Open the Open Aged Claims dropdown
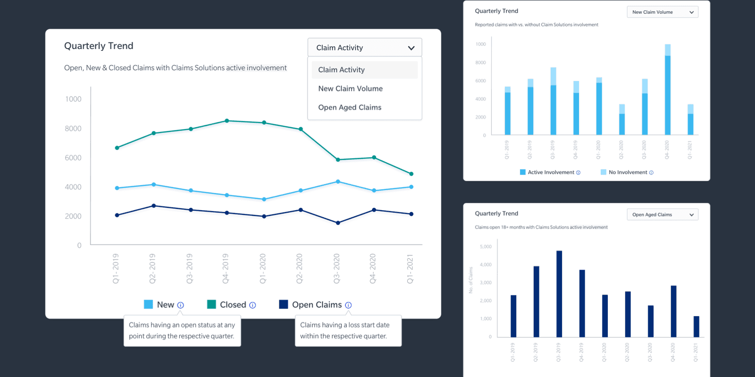The image size is (755, 377). [663, 215]
